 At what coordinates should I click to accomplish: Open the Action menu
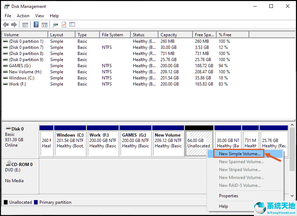tap(23, 16)
